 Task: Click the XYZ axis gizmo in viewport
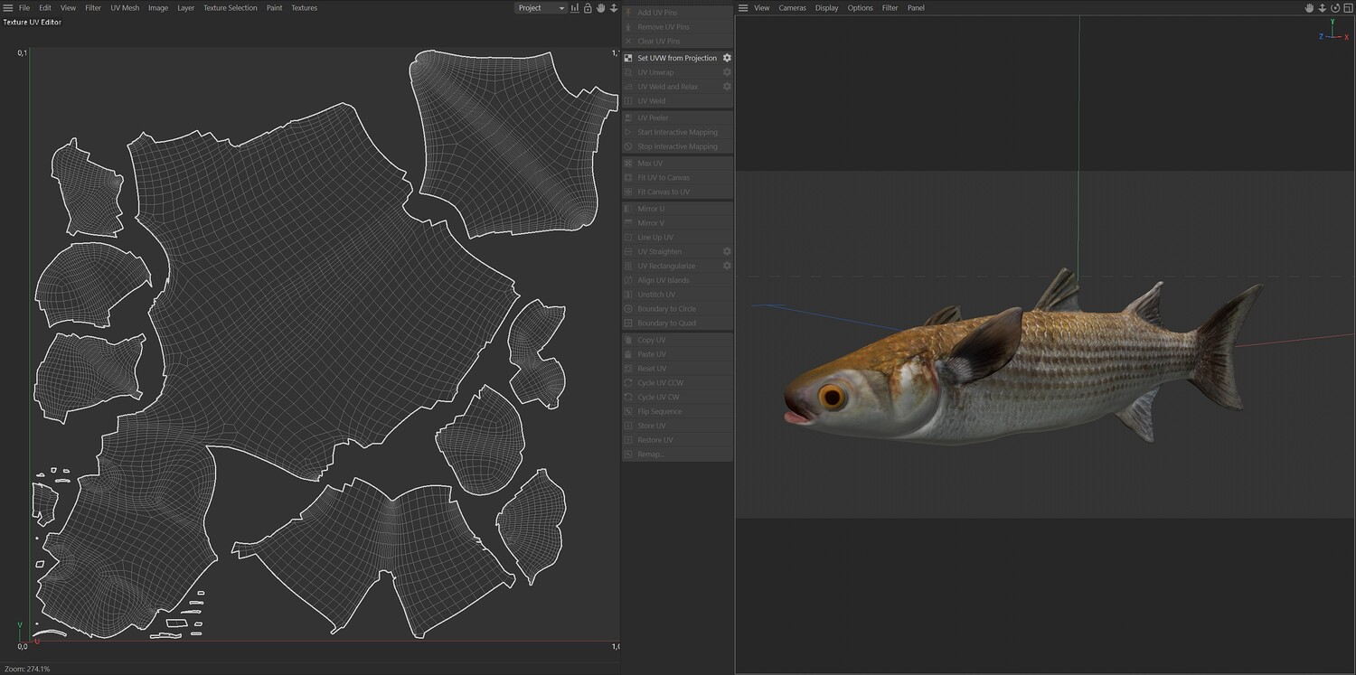[1332, 32]
